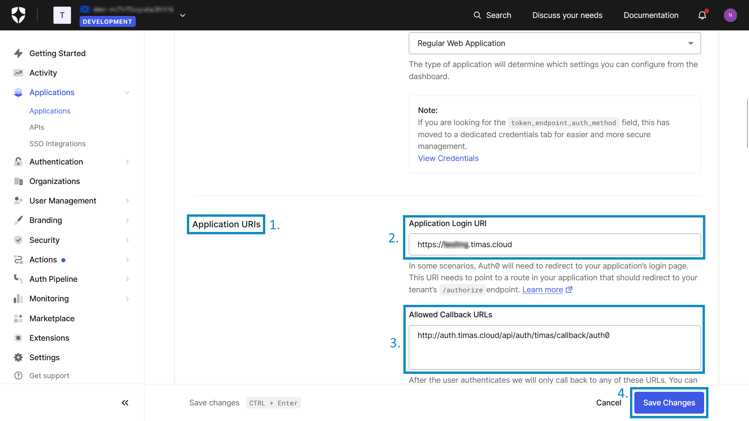
Task: Expand the tenant switcher chevron
Action: coord(183,15)
